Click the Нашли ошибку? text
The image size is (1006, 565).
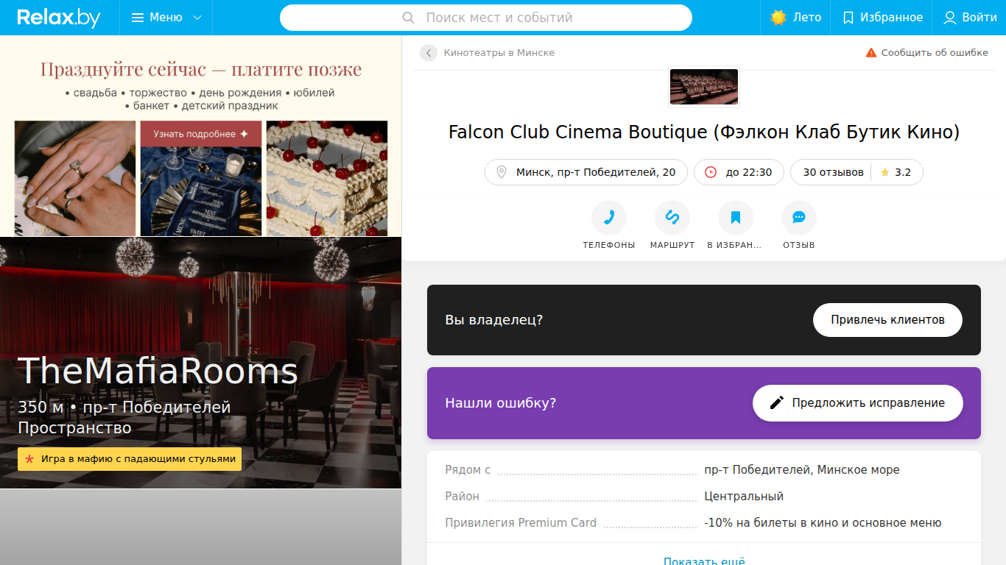coord(501,403)
